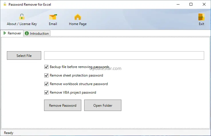
Task: Click the app padlock icon in title bar
Action: [x=5, y=5]
